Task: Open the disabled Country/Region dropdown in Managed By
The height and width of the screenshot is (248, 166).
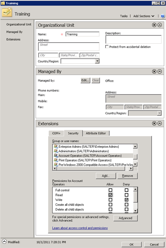Action: coord(159,113)
